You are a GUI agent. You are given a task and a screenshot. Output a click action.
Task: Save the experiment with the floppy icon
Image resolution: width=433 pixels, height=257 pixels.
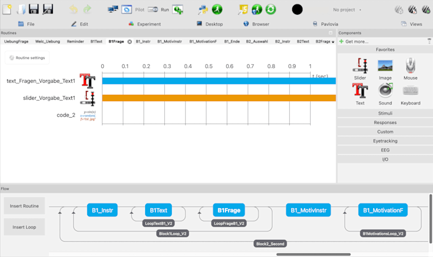point(34,9)
